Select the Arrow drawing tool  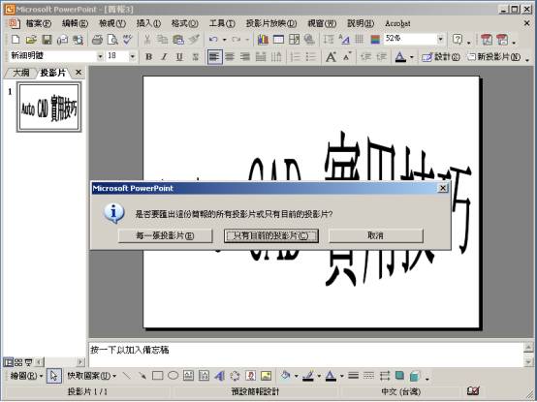pos(142,376)
